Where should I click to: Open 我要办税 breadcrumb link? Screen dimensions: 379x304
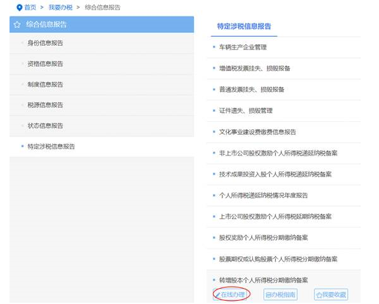click(x=60, y=8)
